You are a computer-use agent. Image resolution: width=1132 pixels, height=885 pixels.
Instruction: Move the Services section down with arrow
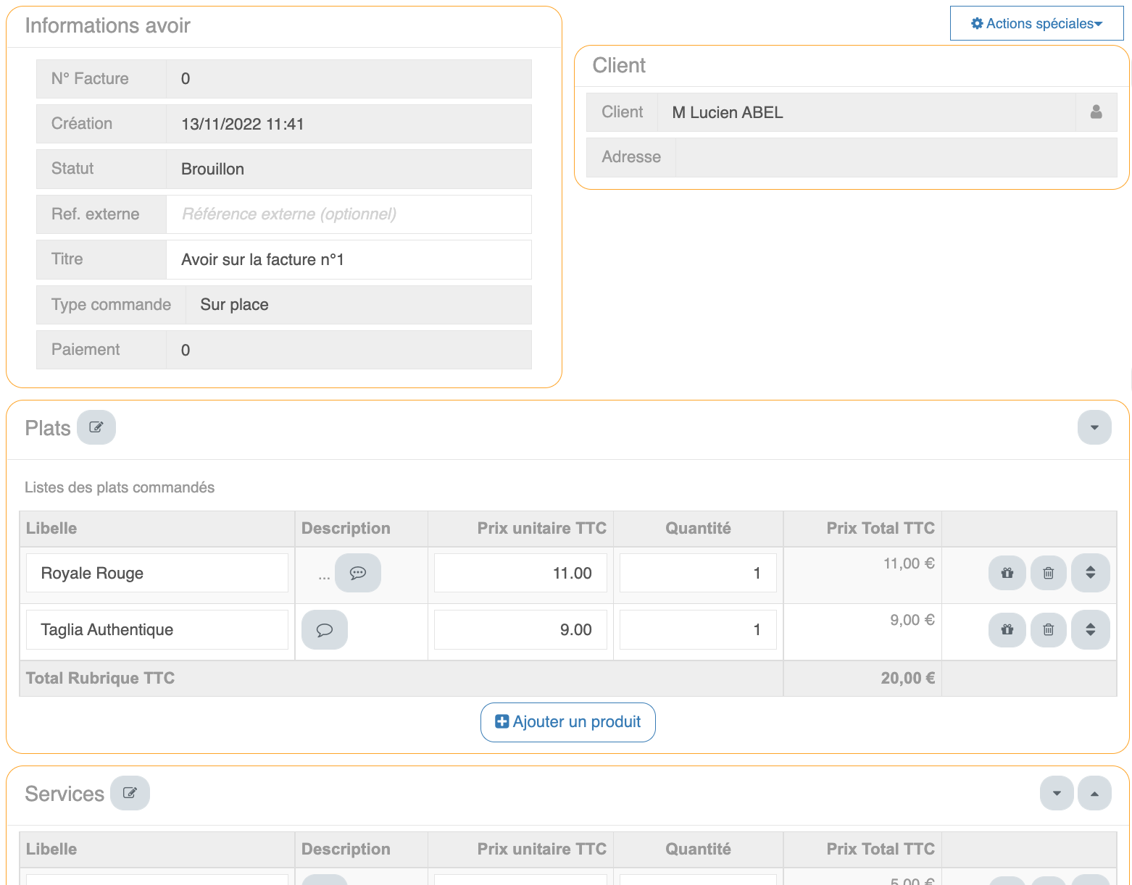1056,793
